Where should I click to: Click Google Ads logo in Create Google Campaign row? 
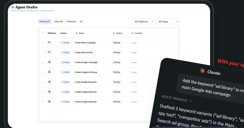pyautogui.click(x=49, y=62)
